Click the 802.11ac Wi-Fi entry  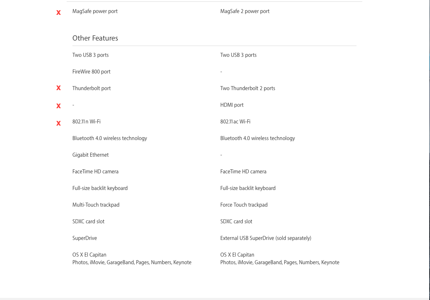235,122
